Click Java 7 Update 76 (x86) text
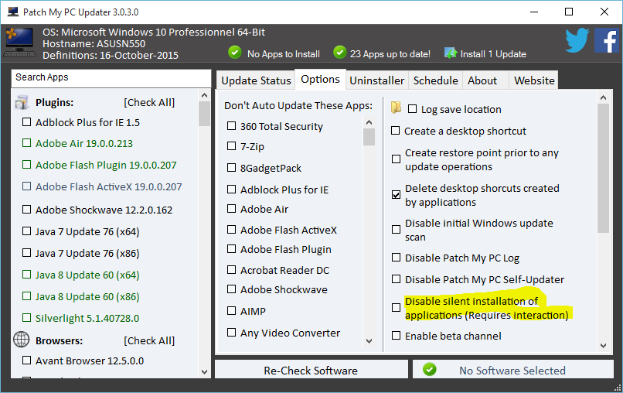The width and height of the screenshot is (623, 393). pyautogui.click(x=87, y=254)
